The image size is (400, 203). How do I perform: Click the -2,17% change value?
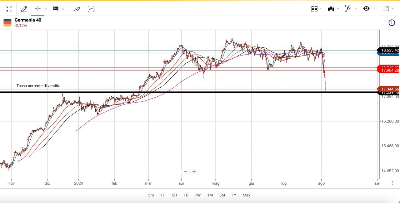(x=21, y=26)
